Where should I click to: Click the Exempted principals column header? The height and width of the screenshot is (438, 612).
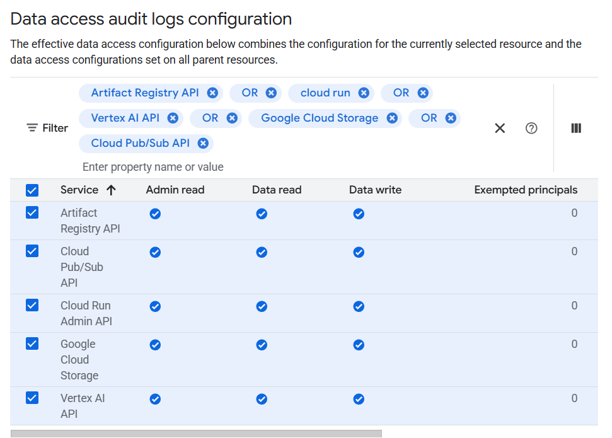click(x=526, y=190)
